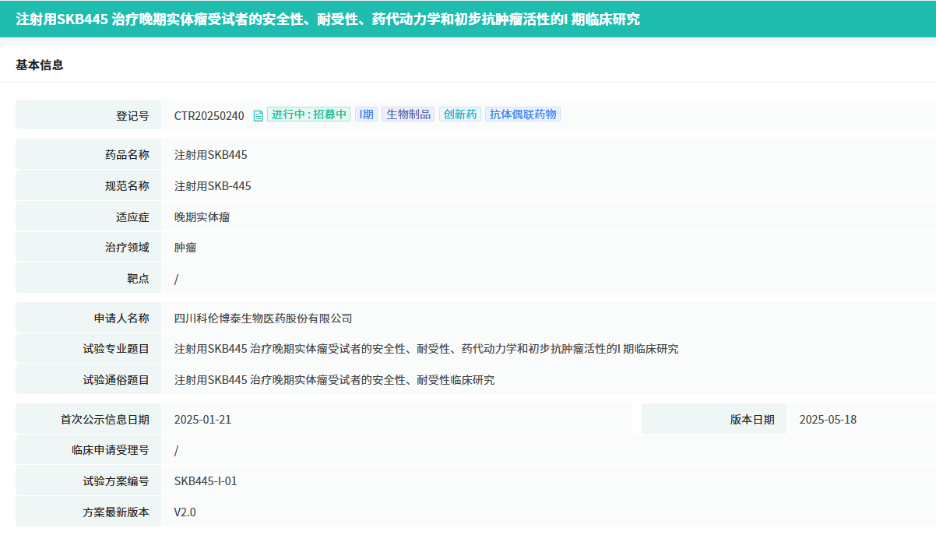The image size is (936, 542).
Task: Click the 基本信息 section header
Action: (x=40, y=65)
